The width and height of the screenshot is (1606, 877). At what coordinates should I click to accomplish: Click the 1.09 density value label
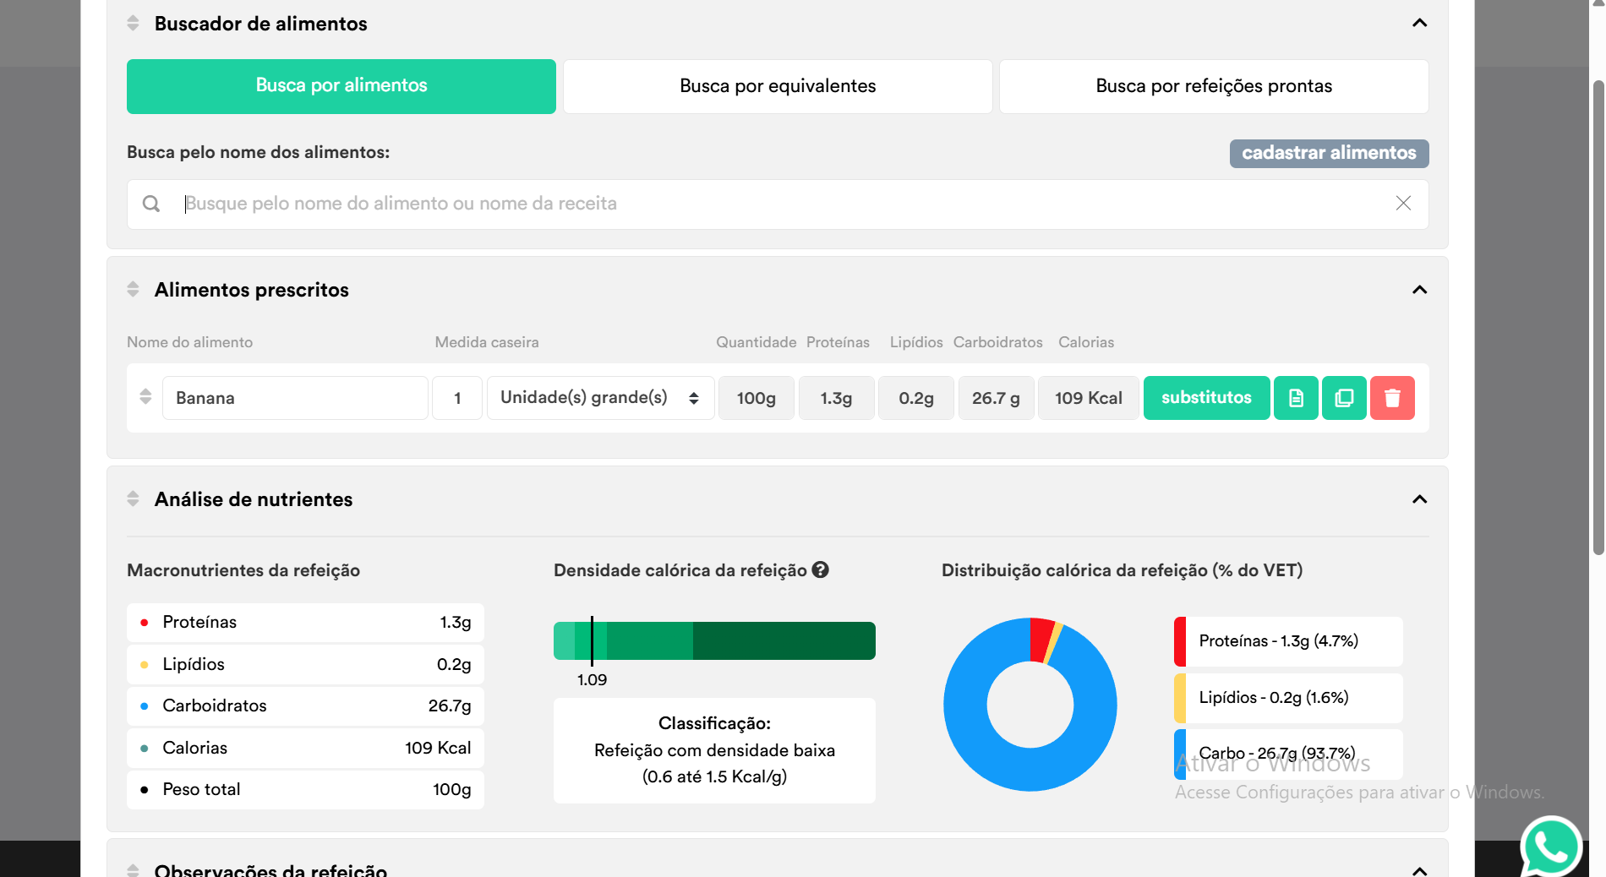592,680
